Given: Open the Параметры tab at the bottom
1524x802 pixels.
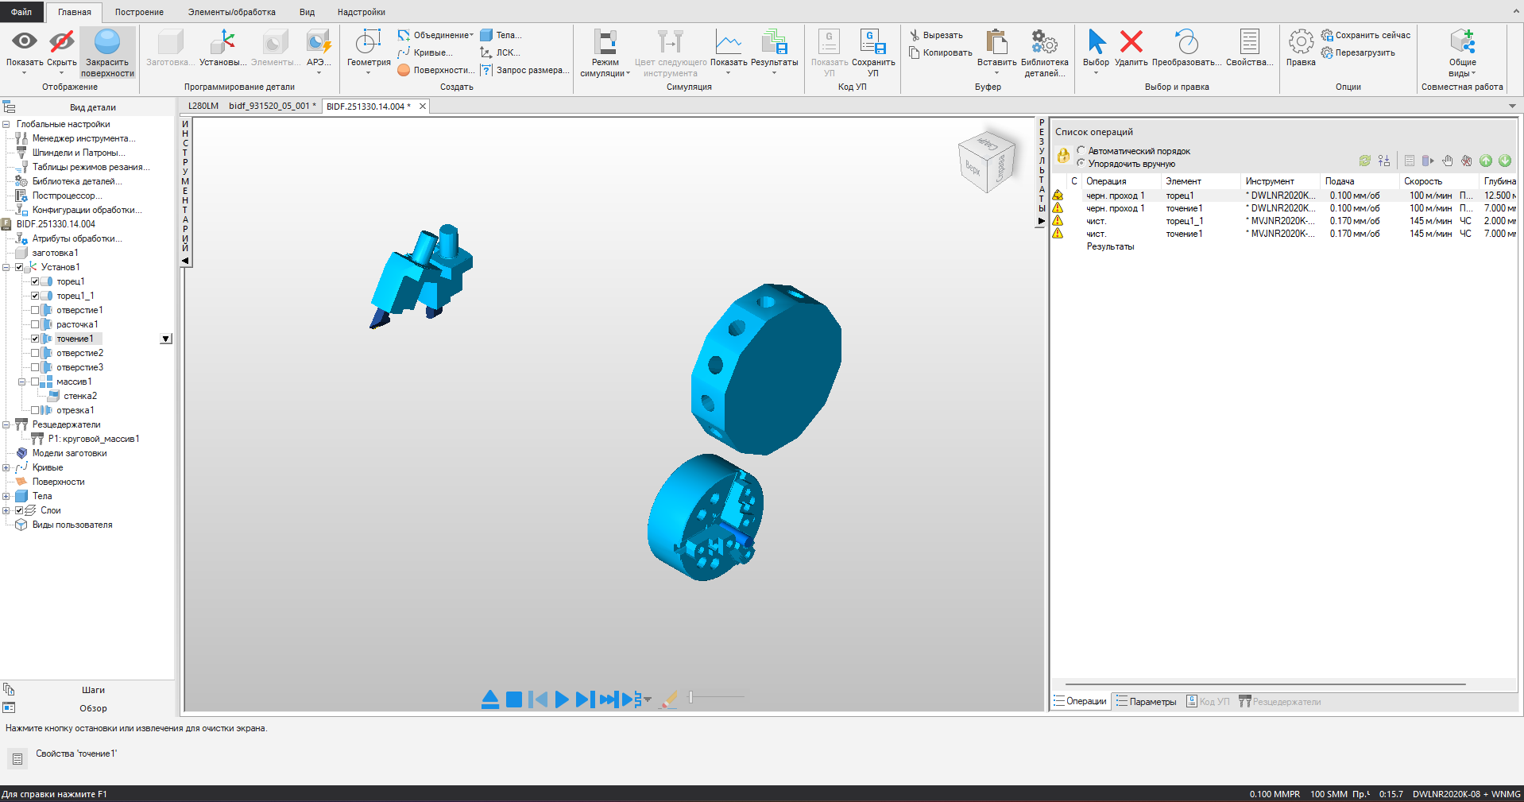Looking at the screenshot, I should coord(1145,701).
